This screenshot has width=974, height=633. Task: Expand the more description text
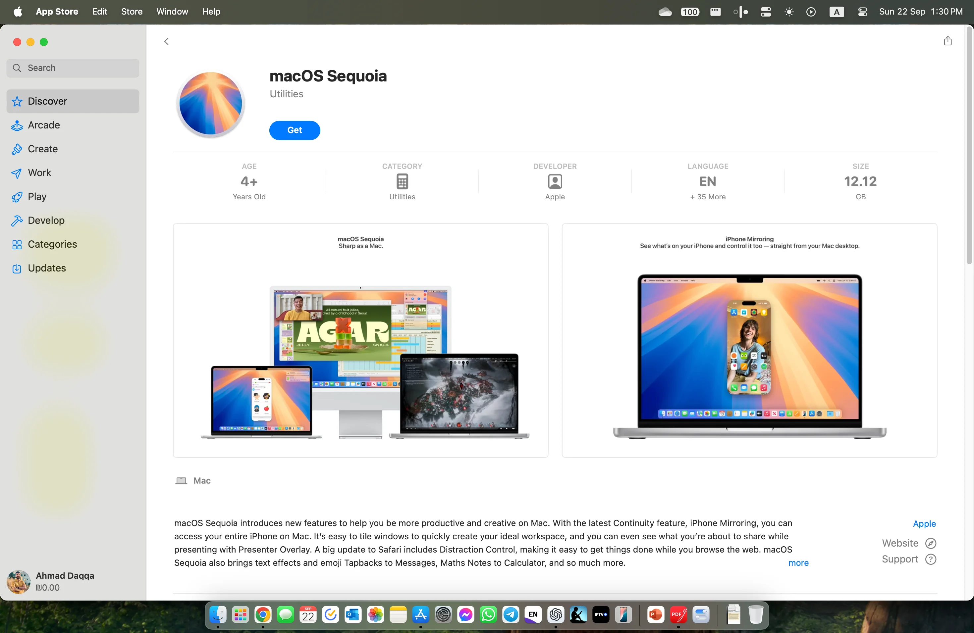pos(798,563)
